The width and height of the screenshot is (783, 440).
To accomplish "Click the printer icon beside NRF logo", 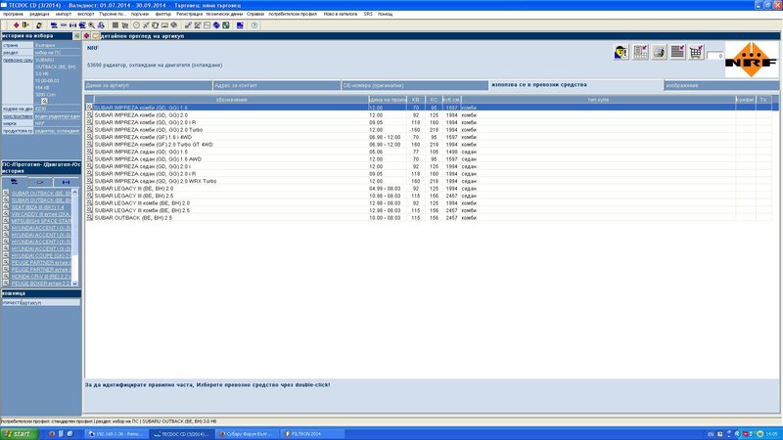I will coord(659,52).
